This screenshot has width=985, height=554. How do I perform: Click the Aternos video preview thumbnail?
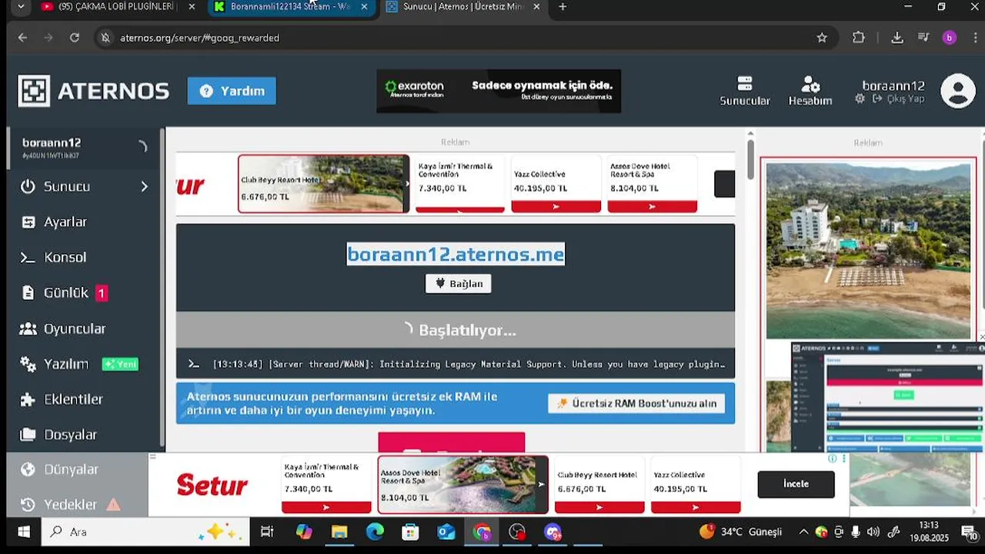(888, 399)
